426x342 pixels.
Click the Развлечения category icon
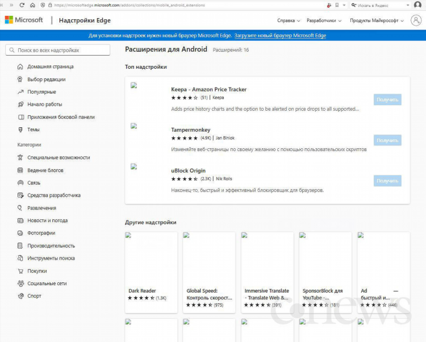pyautogui.click(x=20, y=208)
